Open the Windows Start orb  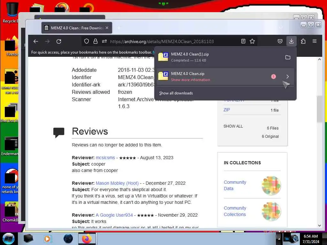pyautogui.click(x=9, y=239)
